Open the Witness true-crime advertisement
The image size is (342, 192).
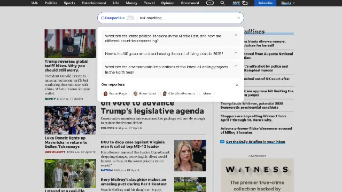tap(257, 175)
